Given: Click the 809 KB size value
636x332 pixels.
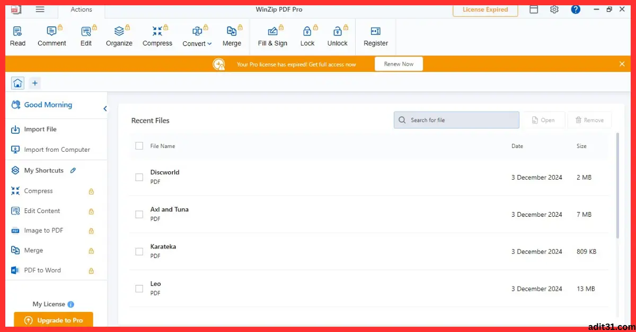Looking at the screenshot, I should point(586,252).
